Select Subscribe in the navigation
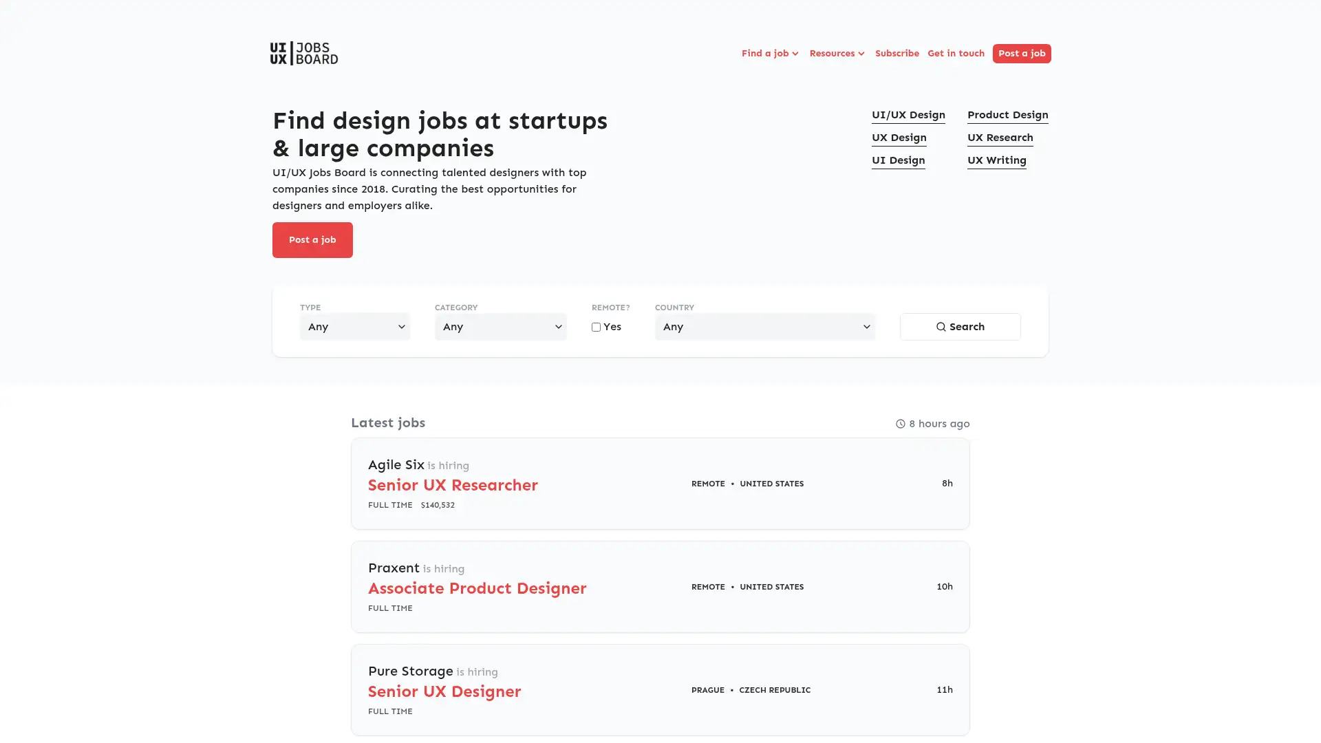The image size is (1321, 743). pos(896,53)
